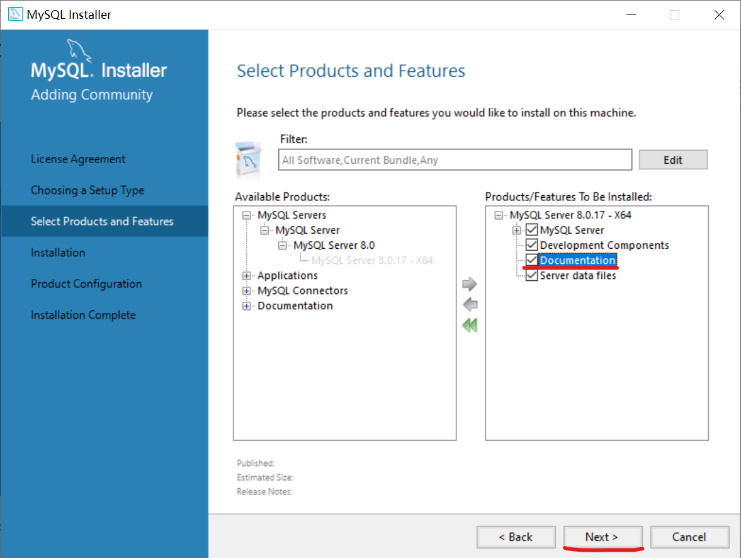The width and height of the screenshot is (741, 558).
Task: Select MySQL Server 8.0.17 - X64 in install list
Action: [570, 215]
